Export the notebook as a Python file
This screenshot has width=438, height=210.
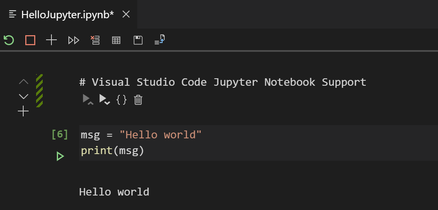160,40
